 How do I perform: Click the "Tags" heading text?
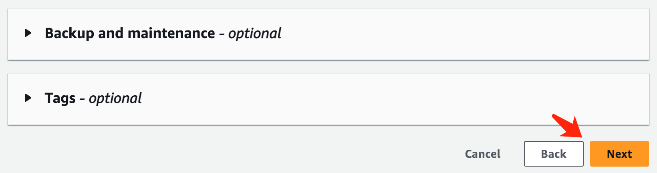click(x=60, y=98)
